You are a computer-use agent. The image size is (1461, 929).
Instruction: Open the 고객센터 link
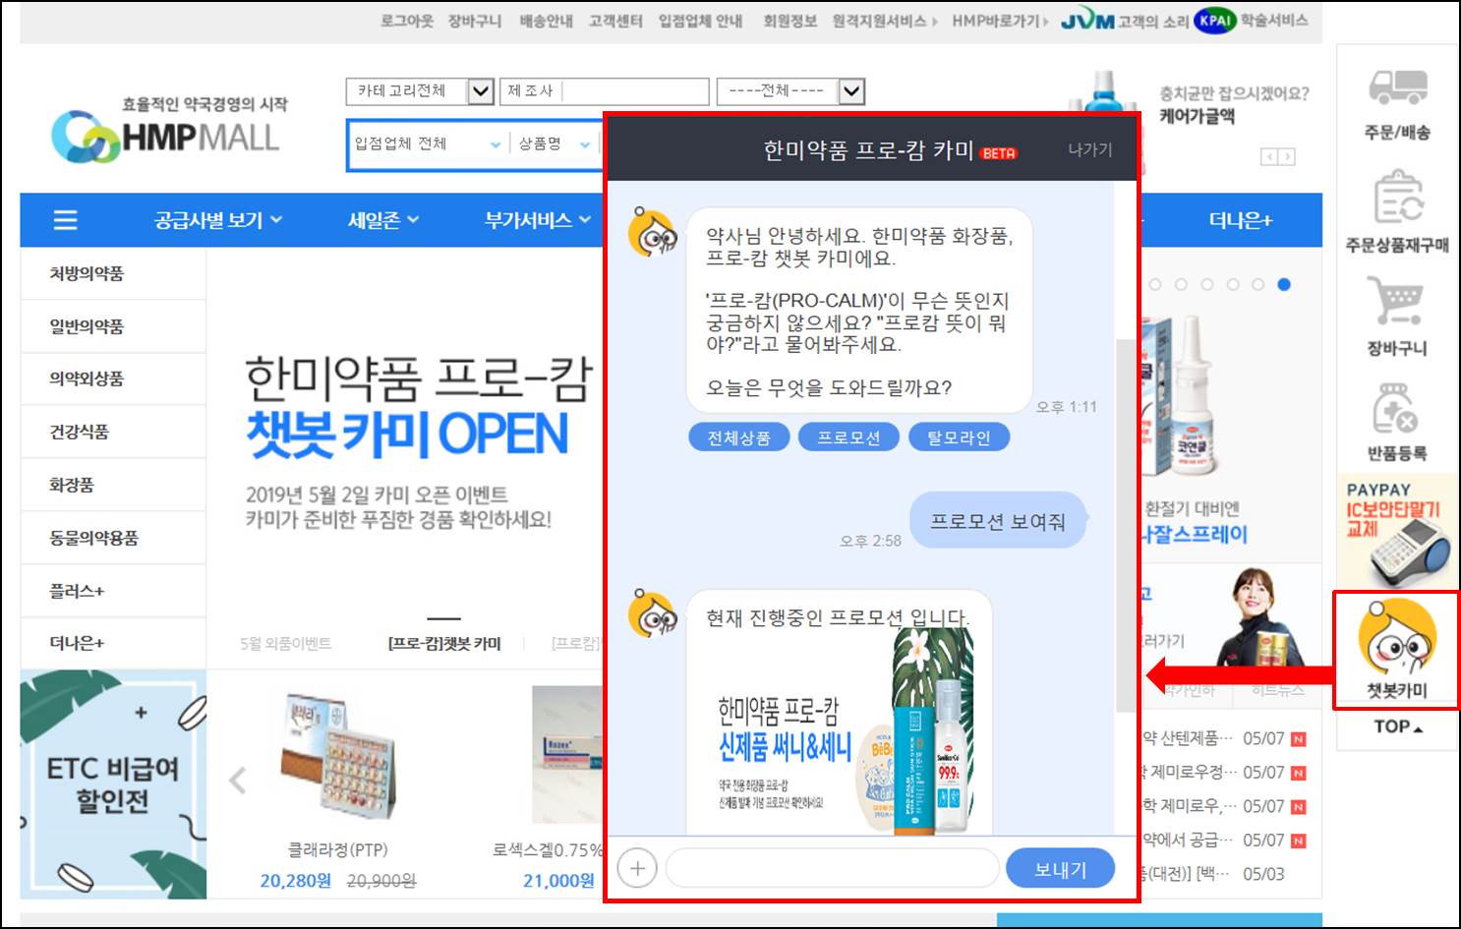pyautogui.click(x=616, y=21)
